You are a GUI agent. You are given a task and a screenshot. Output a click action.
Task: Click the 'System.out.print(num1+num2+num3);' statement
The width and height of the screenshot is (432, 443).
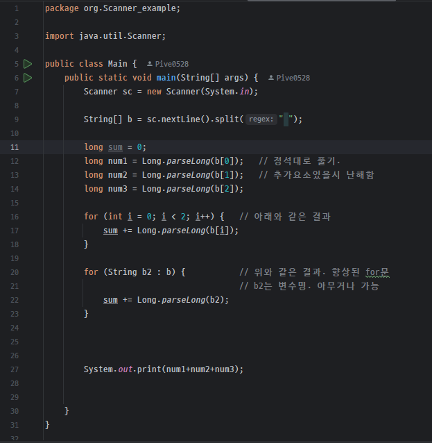click(x=164, y=369)
